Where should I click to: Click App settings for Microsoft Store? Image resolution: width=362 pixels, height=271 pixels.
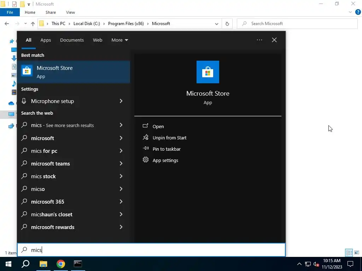pyautogui.click(x=165, y=160)
